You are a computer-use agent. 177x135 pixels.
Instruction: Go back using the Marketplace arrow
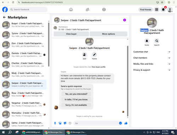pos(4,17)
